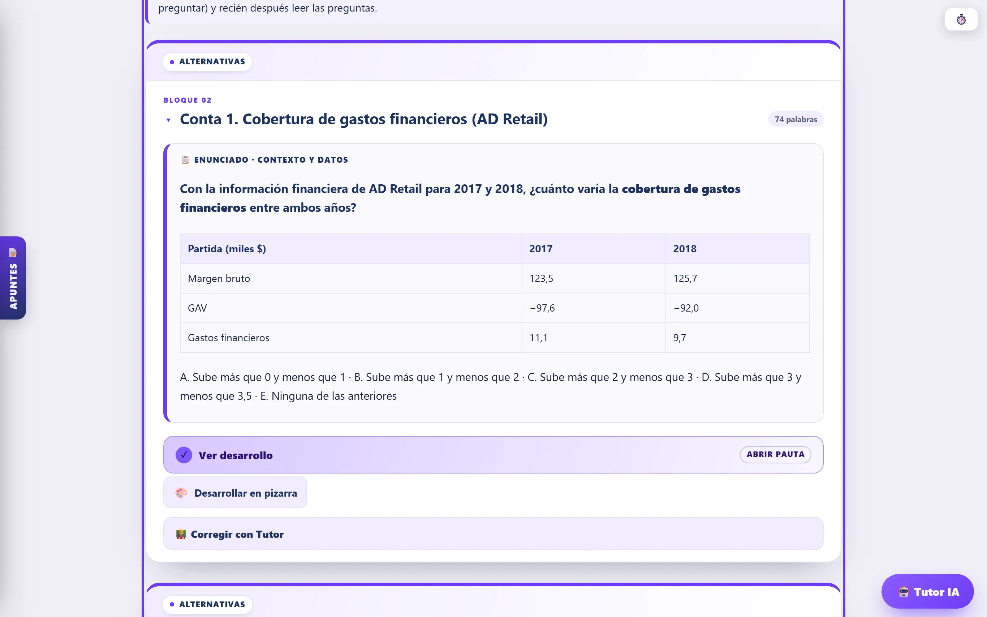Open the Tutor IA chat button

tap(927, 591)
